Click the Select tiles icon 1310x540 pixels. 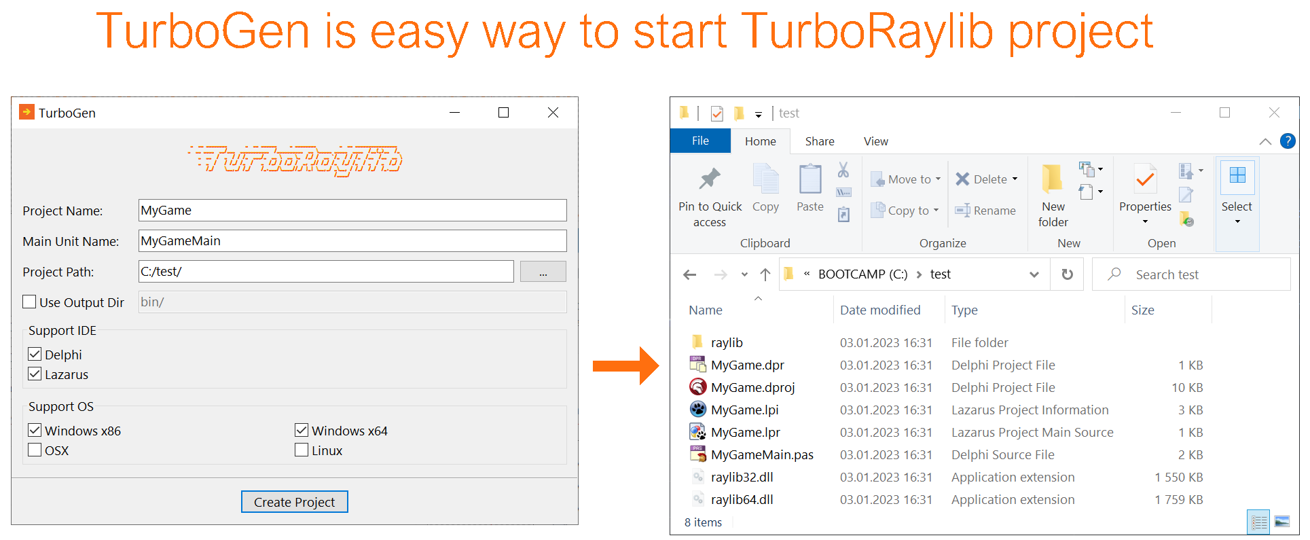click(1237, 175)
